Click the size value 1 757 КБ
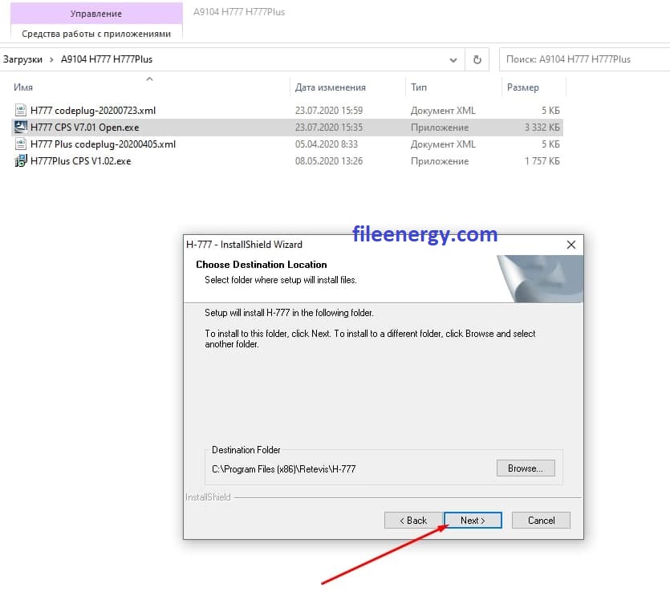670x600 pixels. (542, 161)
